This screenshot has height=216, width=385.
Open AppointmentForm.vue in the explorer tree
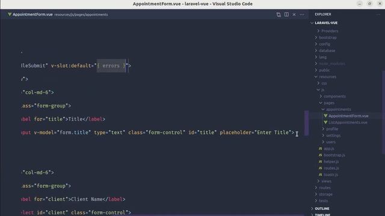pos(348,116)
